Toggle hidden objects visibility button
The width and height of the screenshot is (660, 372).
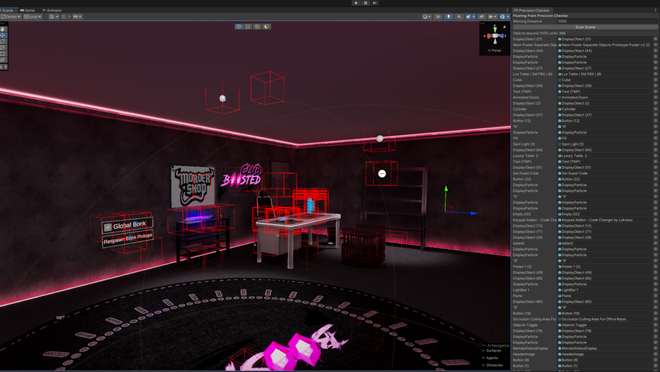pos(481,16)
